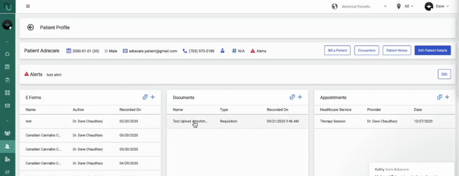
Task: Click the sidebar profile avatar
Action: pyautogui.click(x=7, y=25)
